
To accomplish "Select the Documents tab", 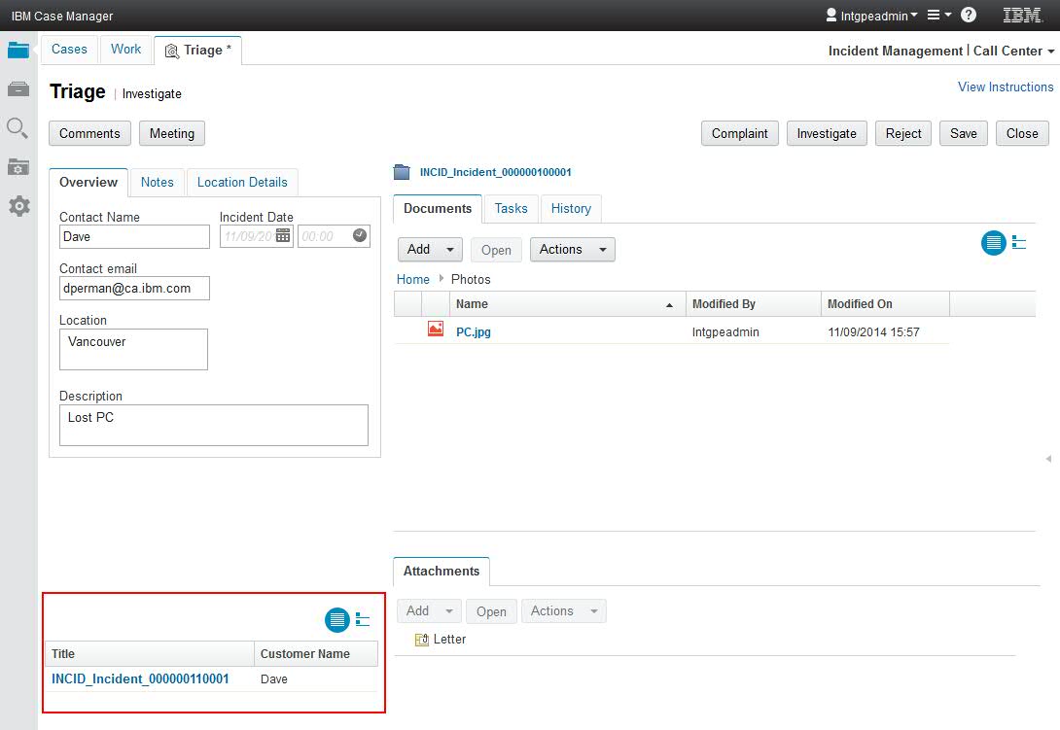I will [x=438, y=208].
